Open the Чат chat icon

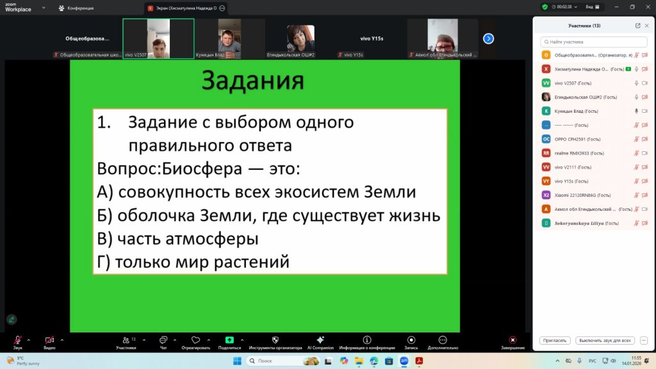pyautogui.click(x=163, y=340)
